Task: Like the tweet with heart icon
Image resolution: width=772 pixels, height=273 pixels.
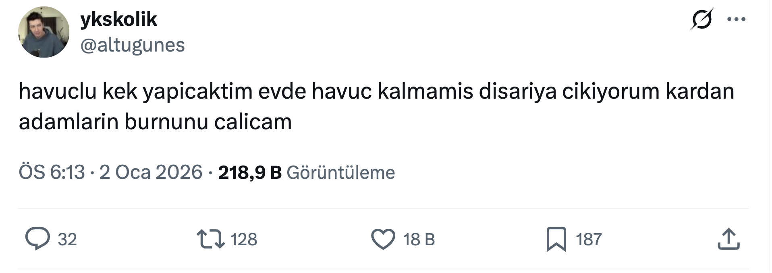Action: [x=383, y=239]
